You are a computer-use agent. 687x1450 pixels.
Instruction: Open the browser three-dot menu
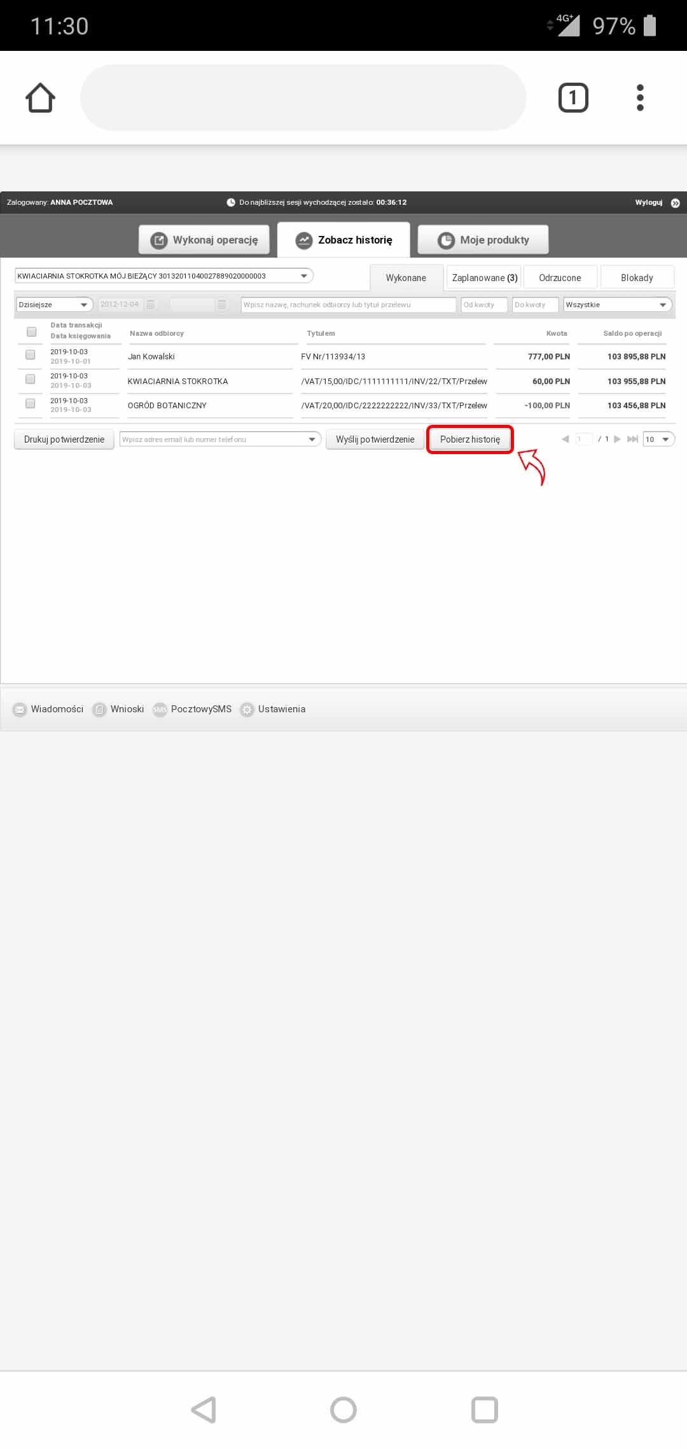640,98
